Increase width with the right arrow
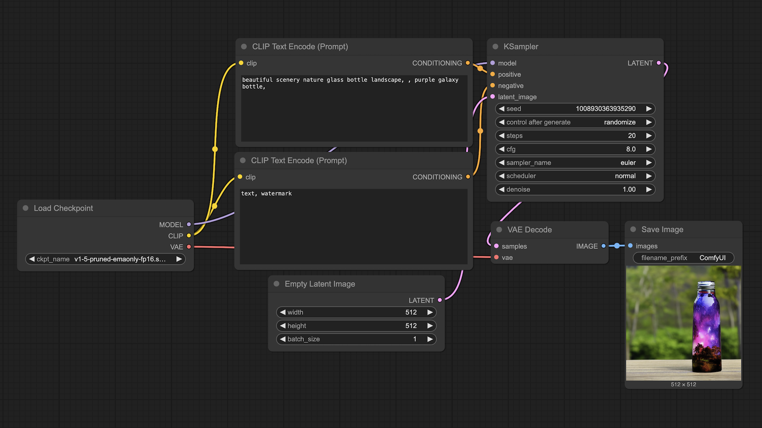Image resolution: width=762 pixels, height=428 pixels. click(430, 312)
